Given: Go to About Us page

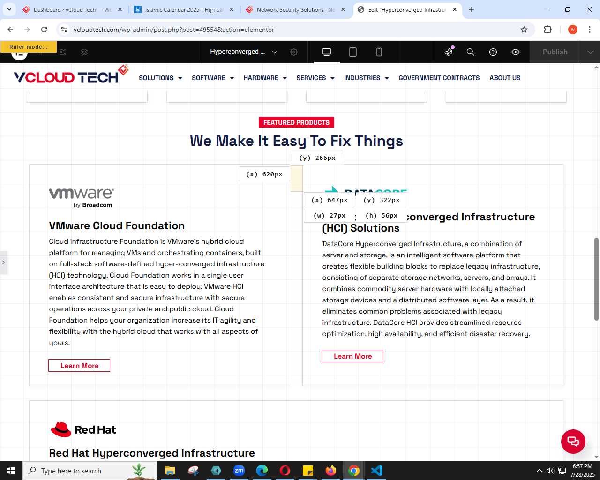Looking at the screenshot, I should pyautogui.click(x=505, y=78).
